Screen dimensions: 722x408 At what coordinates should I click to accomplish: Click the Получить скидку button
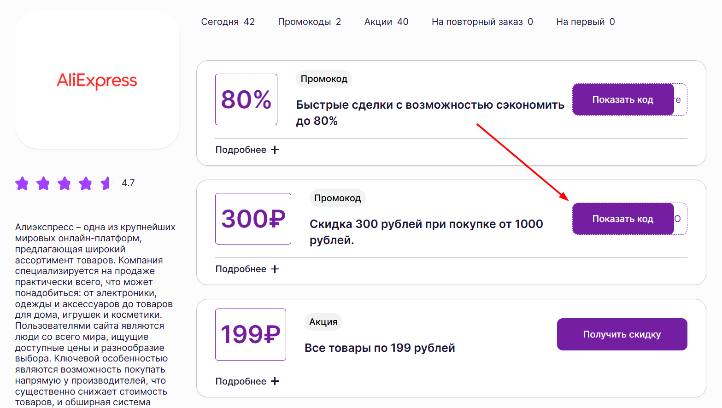click(x=622, y=334)
